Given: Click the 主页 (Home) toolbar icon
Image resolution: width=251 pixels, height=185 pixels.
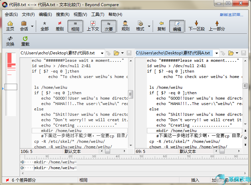Looking at the screenshot, I should point(10,26).
